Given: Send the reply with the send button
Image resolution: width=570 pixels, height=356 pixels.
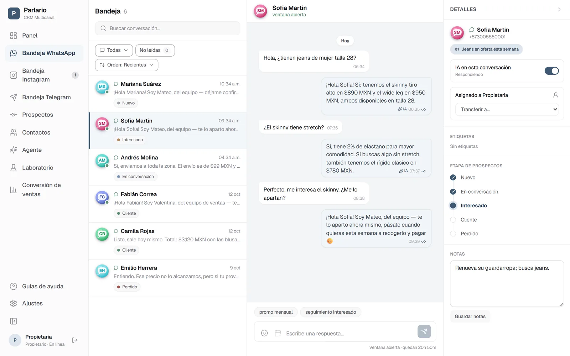Looking at the screenshot, I should [x=424, y=331].
